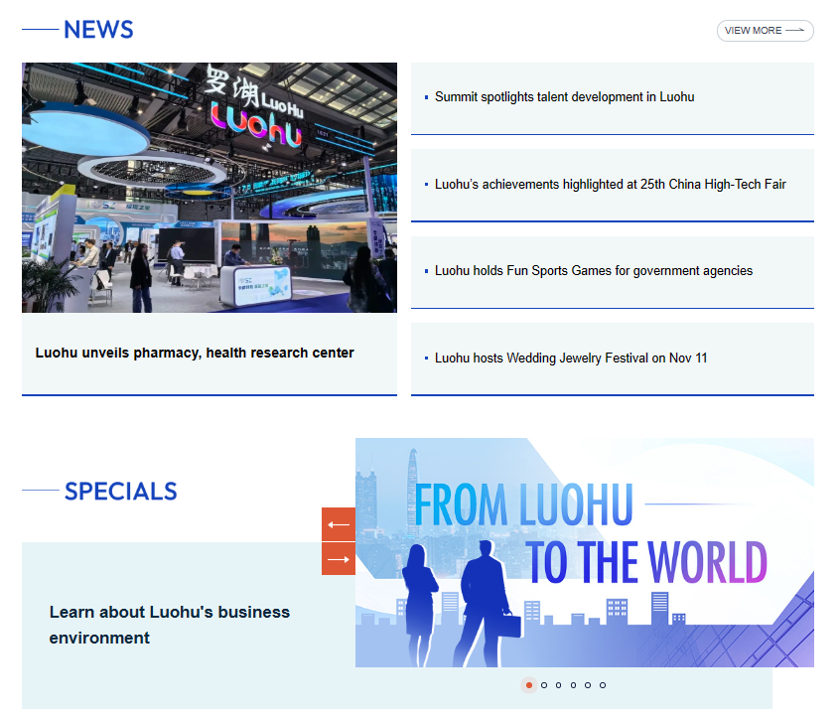
Task: Read the 25th China High-Tech Fair article
Action: (x=610, y=185)
